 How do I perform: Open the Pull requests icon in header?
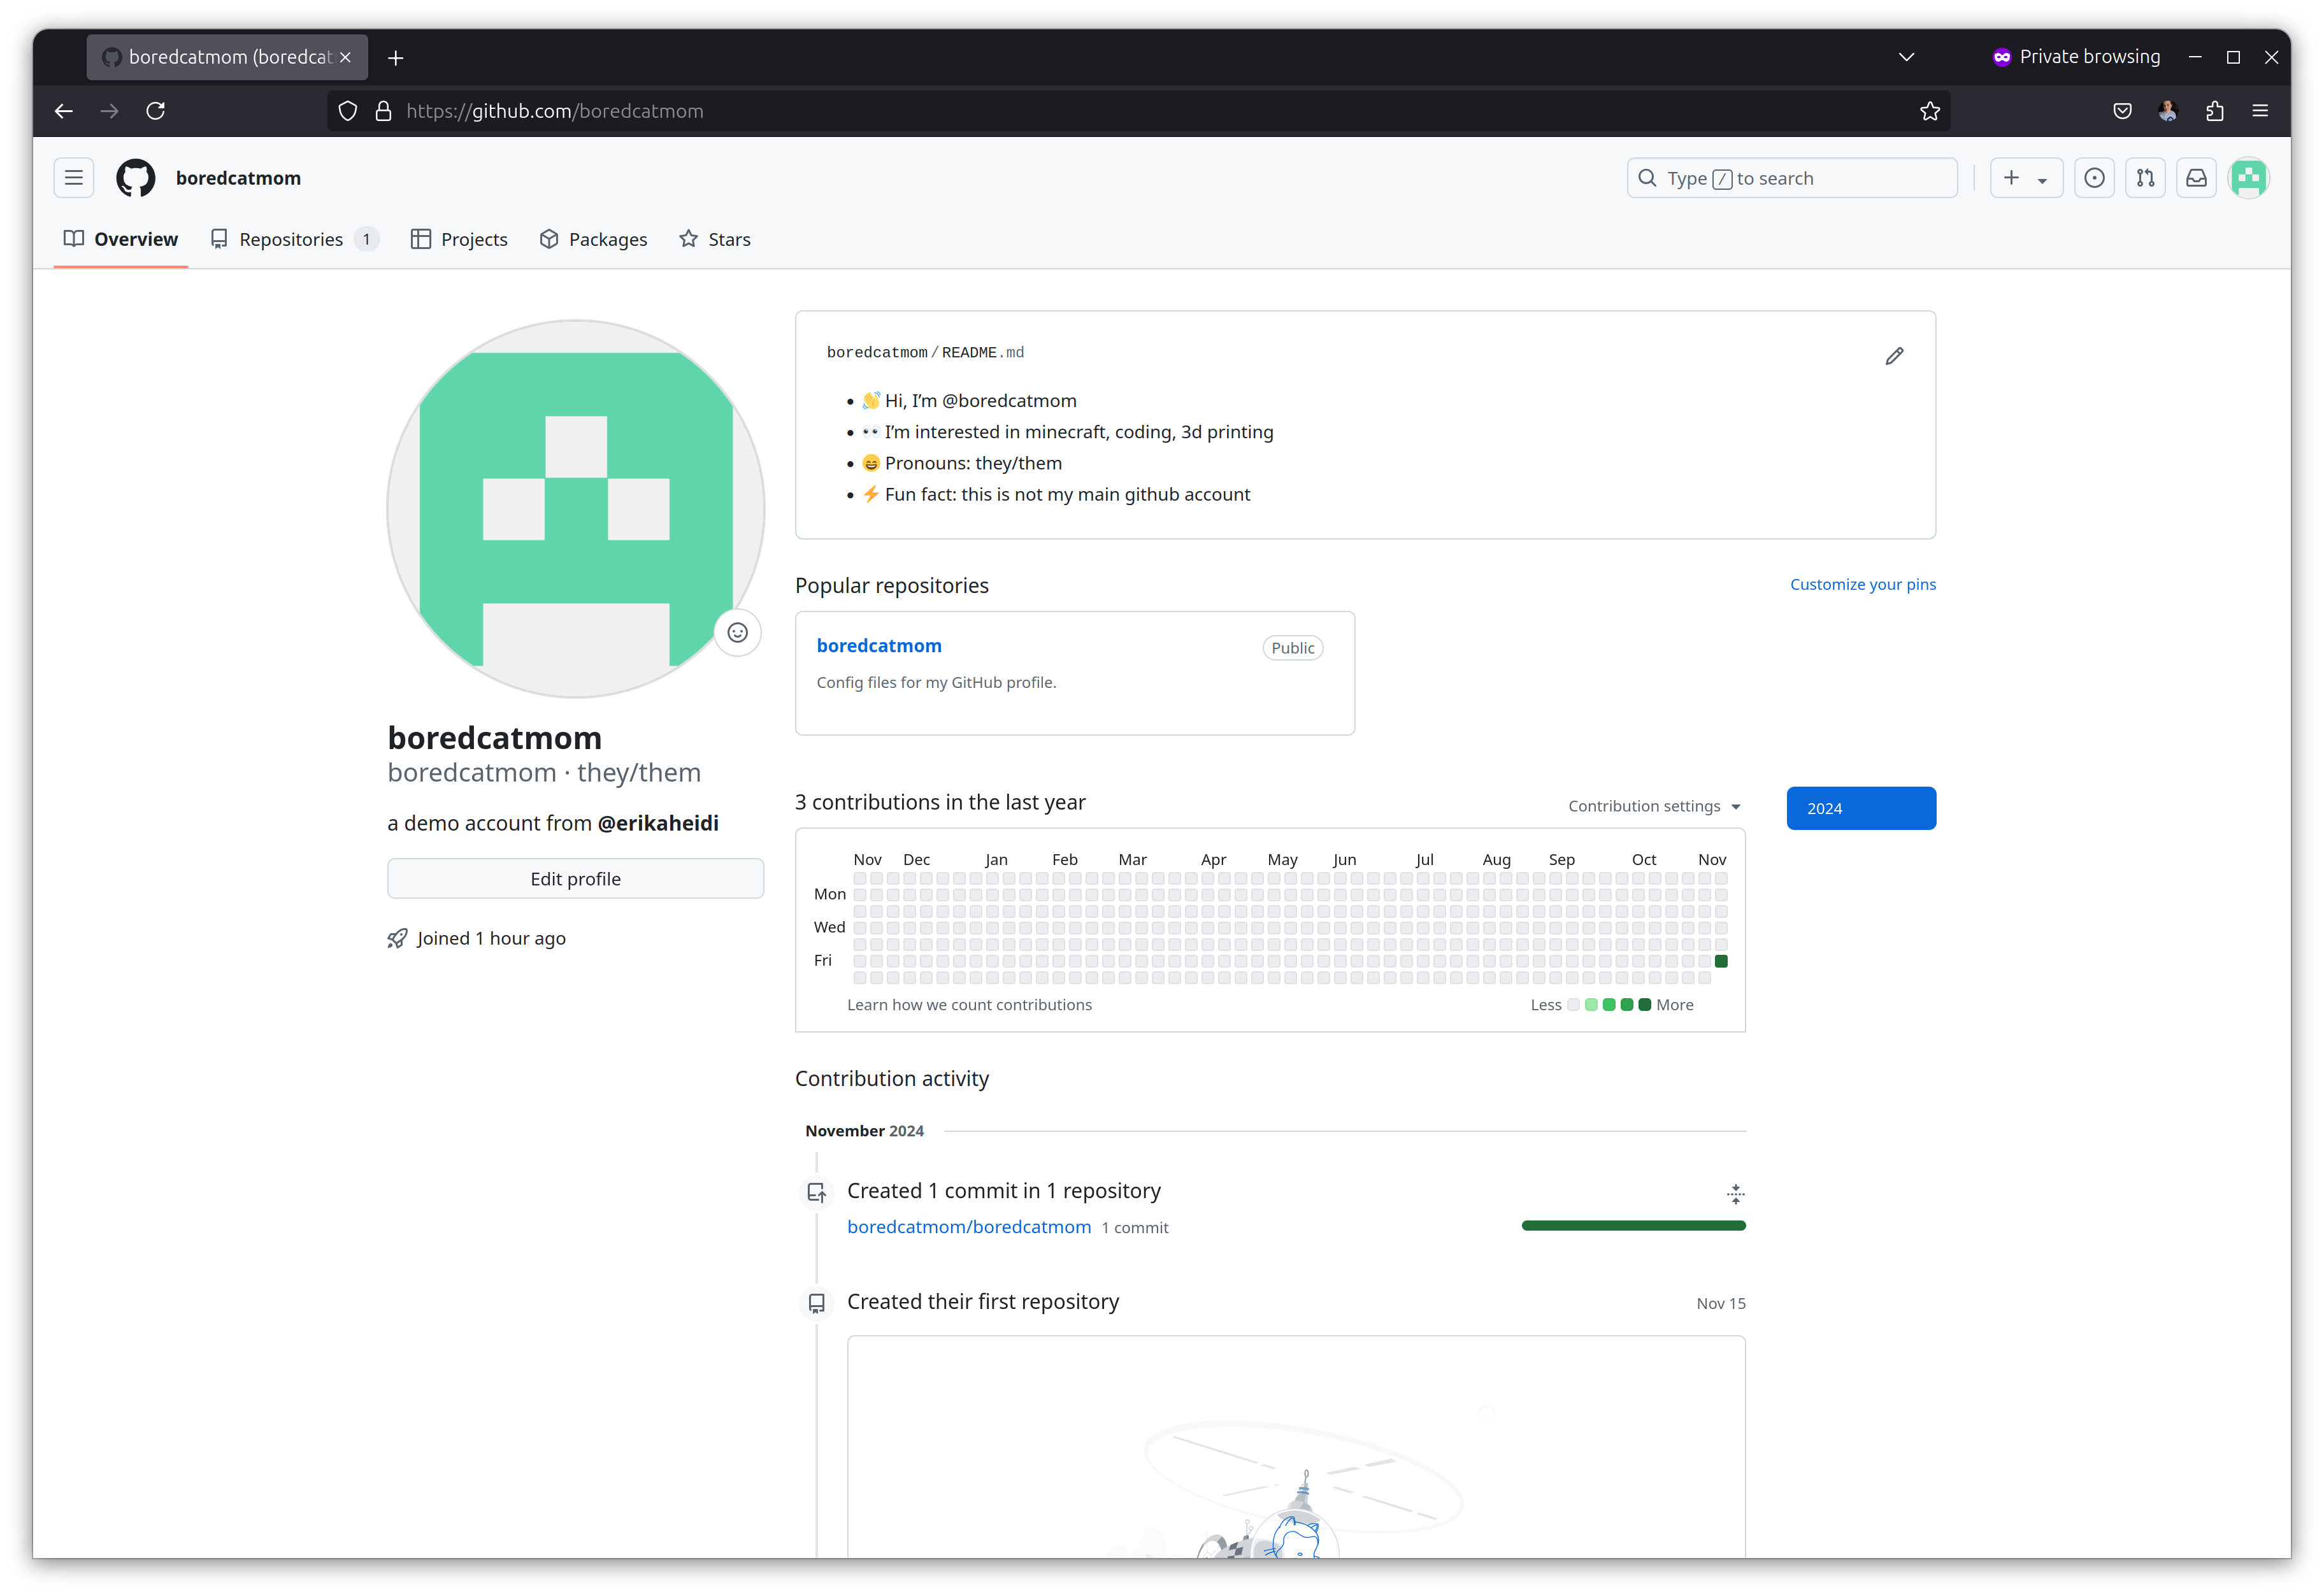click(x=2145, y=178)
